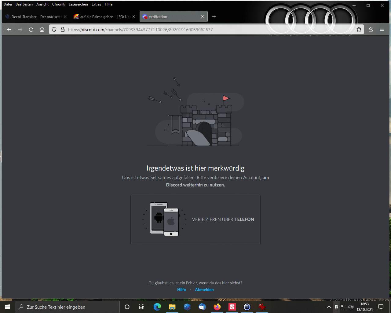Close the Firefox window
Viewport: 391px width, 313px height.
pos(382,6)
